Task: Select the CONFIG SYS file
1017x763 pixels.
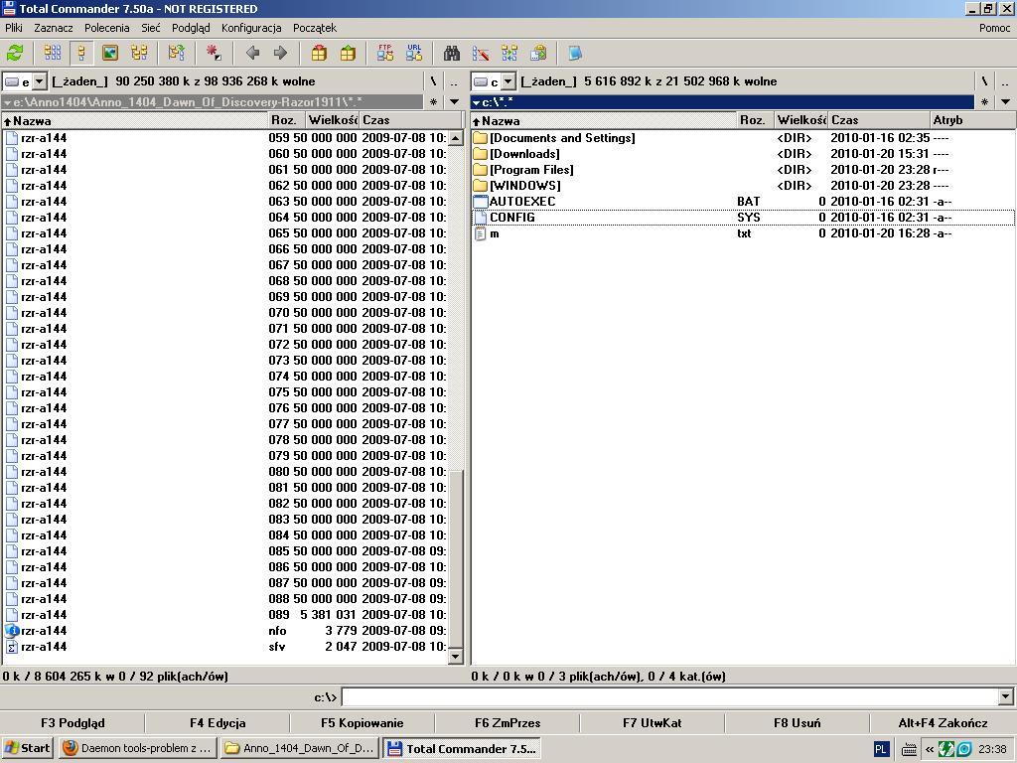Action: 743,218
